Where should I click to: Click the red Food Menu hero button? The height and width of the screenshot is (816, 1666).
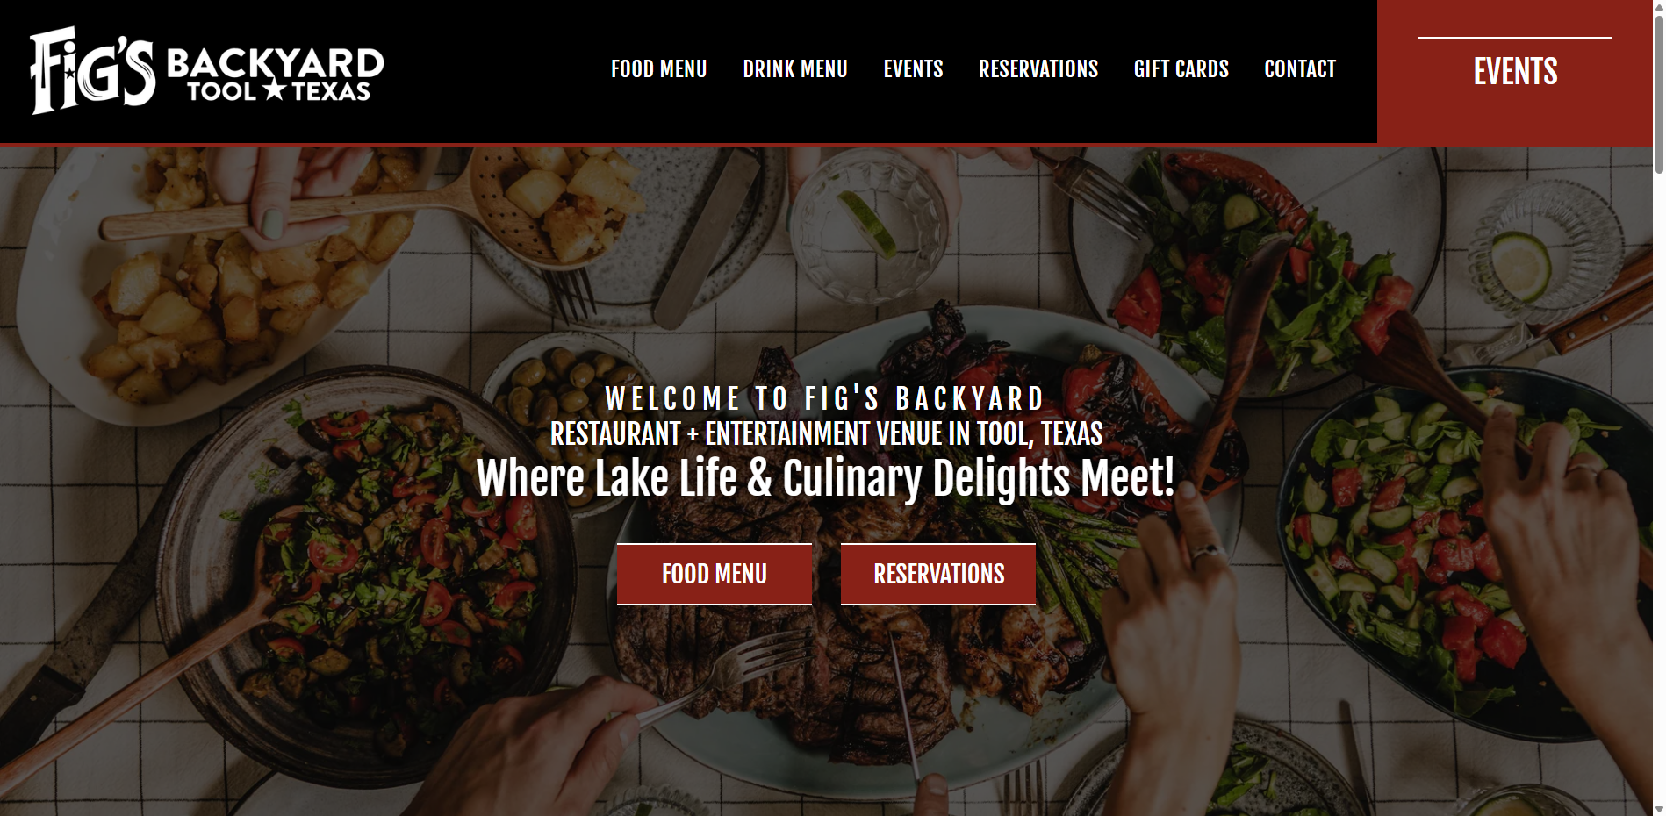click(x=715, y=574)
